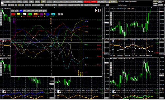Screen dimensions: 165x100
Task: Click the LFX button
Action: [x=79, y=5]
